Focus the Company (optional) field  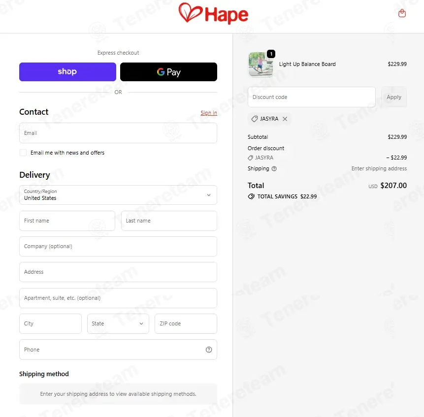coord(118,247)
